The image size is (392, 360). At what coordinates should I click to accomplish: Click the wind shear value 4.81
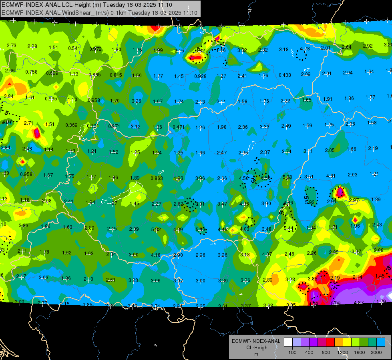[x=331, y=176]
